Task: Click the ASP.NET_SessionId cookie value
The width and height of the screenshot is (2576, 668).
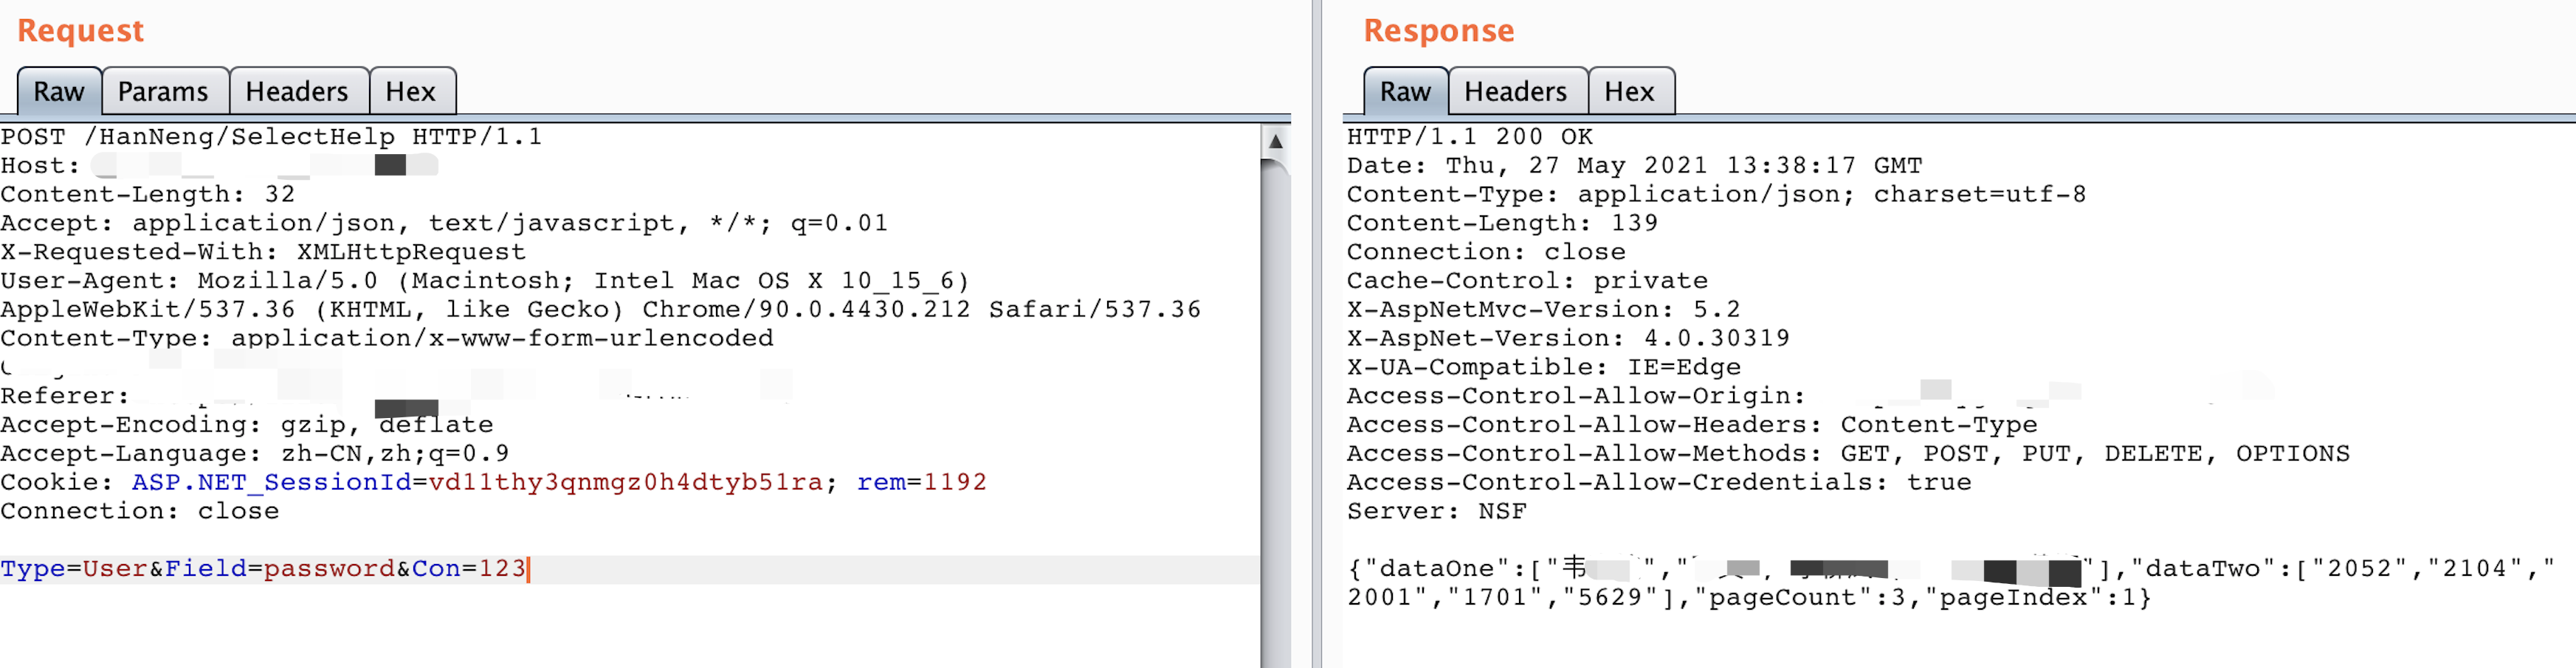Action: pos(625,482)
